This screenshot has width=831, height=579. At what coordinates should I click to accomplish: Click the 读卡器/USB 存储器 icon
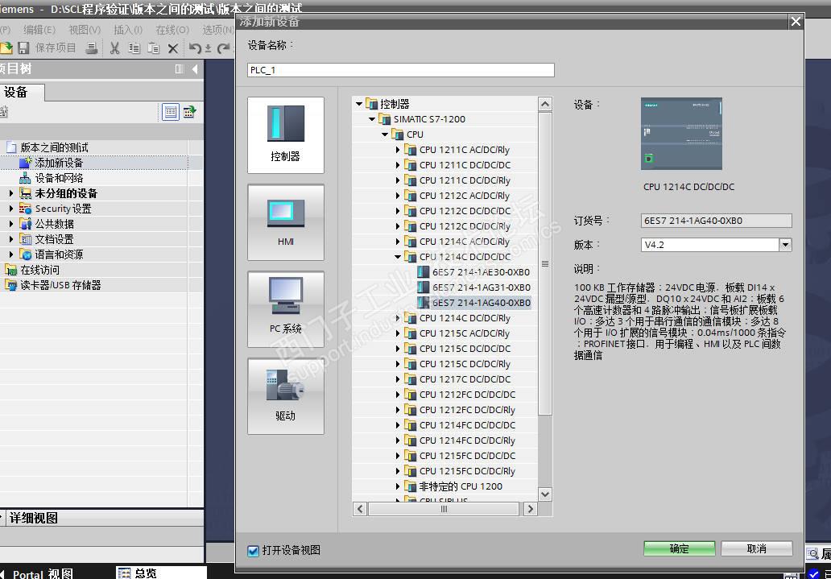pos(10,285)
